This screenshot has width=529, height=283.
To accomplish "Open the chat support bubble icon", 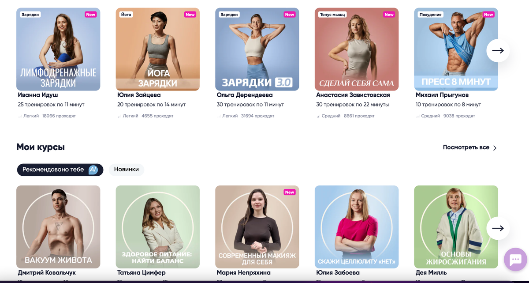I will point(516,260).
